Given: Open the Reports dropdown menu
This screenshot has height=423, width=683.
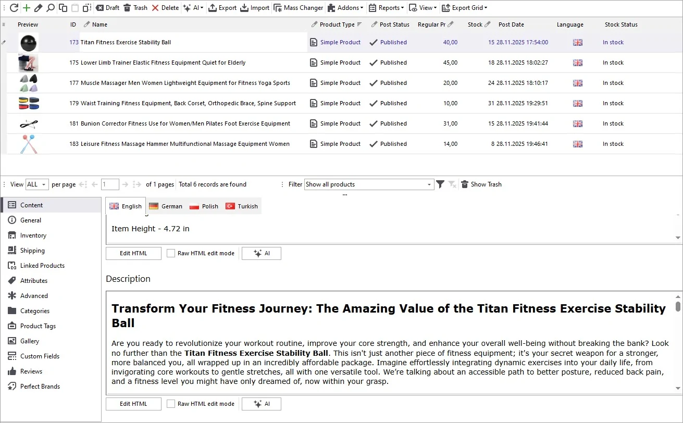Looking at the screenshot, I should click(x=386, y=8).
